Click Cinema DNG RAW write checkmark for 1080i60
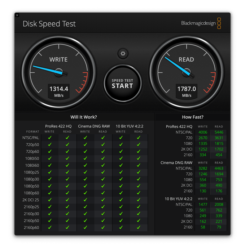 pyautogui.click(x=85, y=165)
